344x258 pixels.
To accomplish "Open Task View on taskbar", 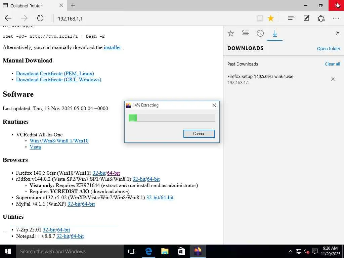I will tap(132, 251).
